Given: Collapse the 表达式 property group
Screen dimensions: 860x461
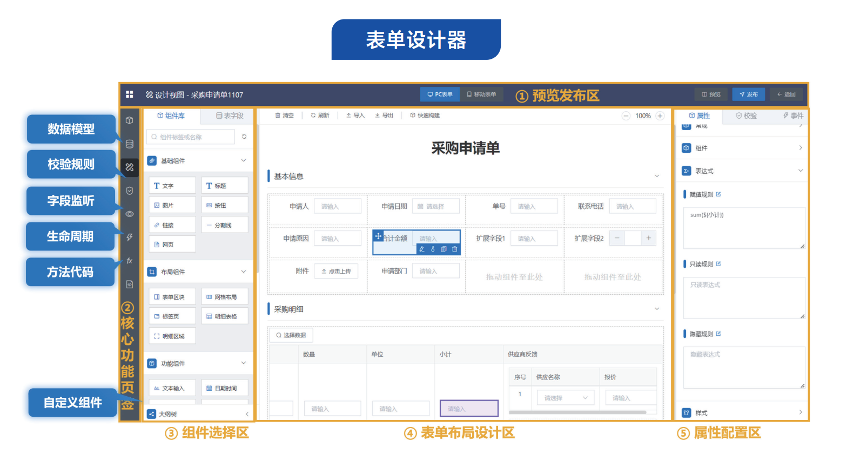Looking at the screenshot, I should coord(801,171).
